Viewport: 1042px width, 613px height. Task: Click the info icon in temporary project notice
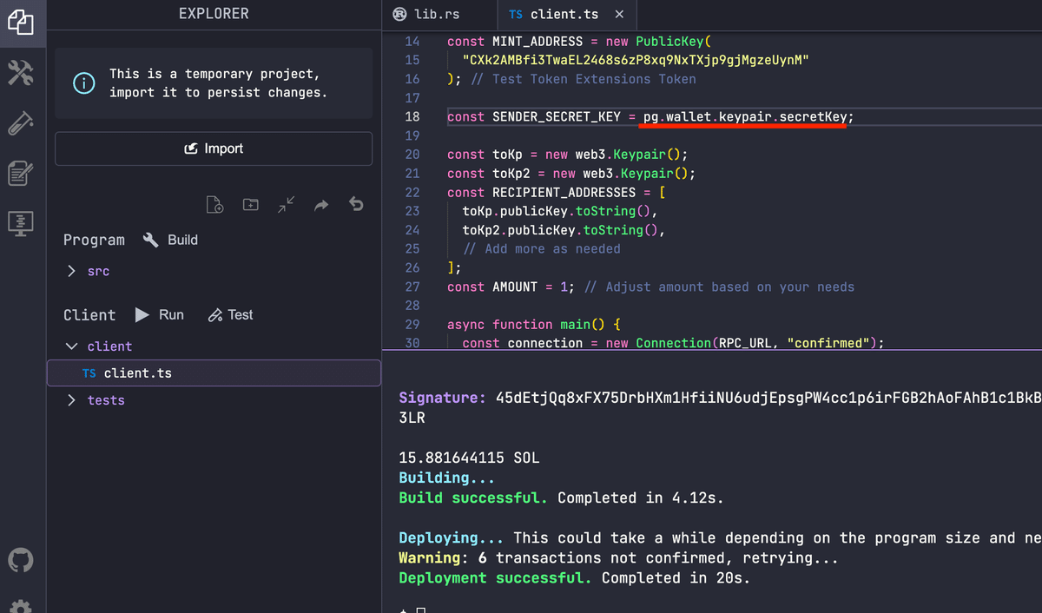pyautogui.click(x=83, y=83)
